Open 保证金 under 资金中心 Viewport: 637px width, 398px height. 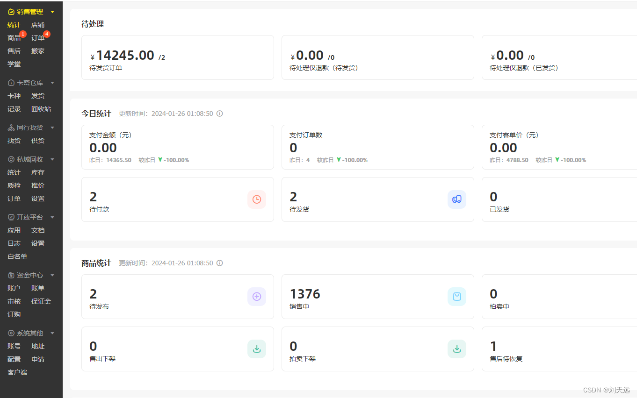point(41,301)
